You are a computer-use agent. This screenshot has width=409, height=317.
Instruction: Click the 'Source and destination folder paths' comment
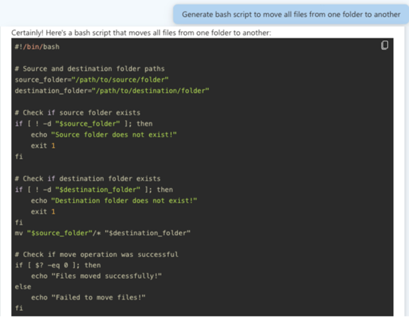click(90, 69)
